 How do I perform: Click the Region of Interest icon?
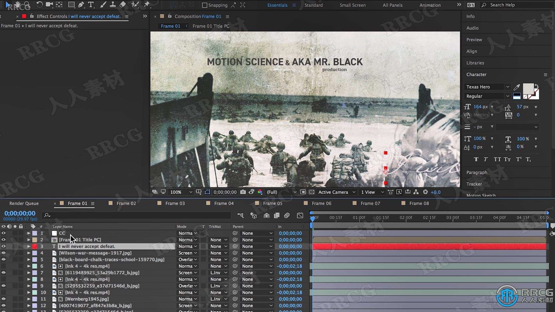303,192
